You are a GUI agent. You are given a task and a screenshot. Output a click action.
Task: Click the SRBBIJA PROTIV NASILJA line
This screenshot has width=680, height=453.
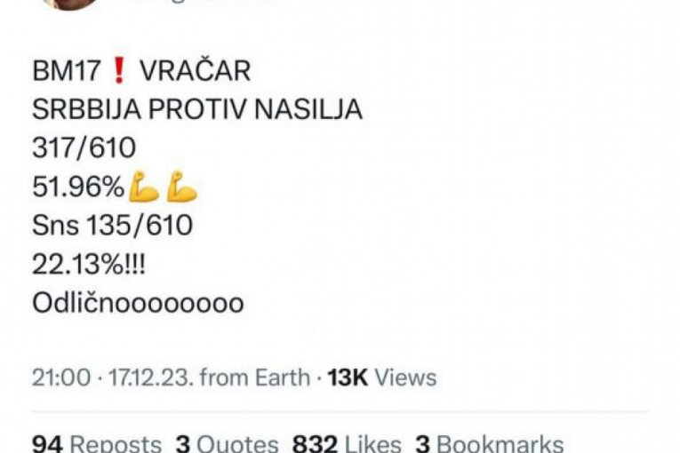197,108
